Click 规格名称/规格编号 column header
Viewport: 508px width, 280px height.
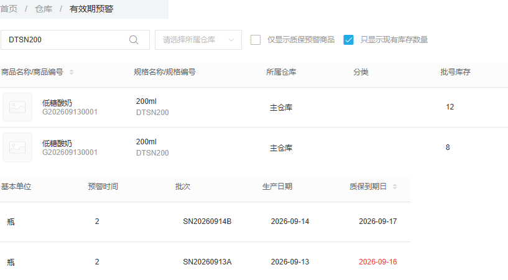pyautogui.click(x=165, y=72)
